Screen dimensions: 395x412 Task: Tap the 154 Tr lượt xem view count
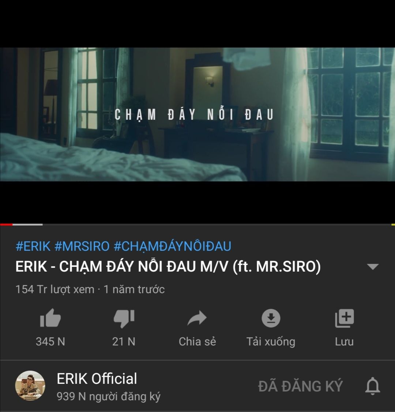click(55, 289)
